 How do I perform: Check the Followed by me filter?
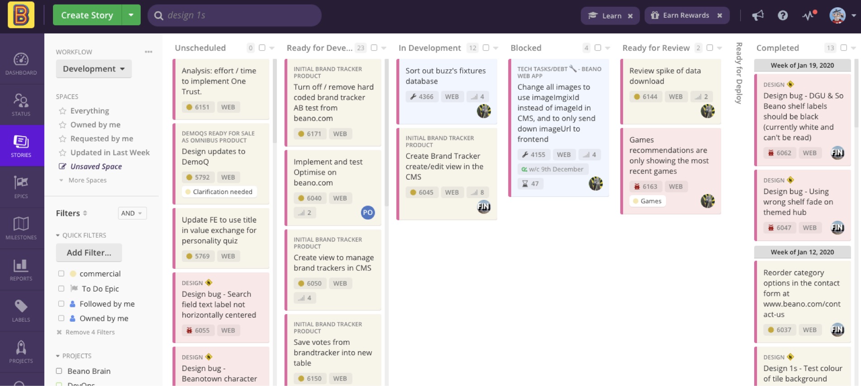pos(61,304)
